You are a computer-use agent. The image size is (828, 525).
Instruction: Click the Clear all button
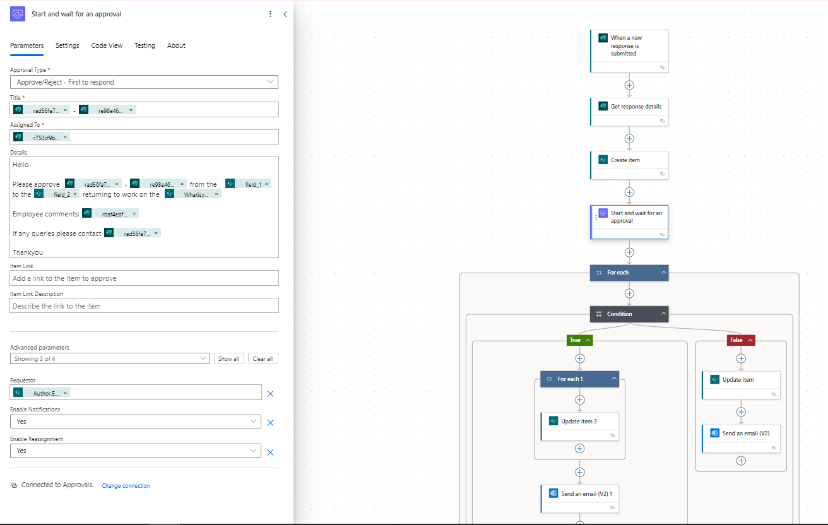[x=263, y=358]
